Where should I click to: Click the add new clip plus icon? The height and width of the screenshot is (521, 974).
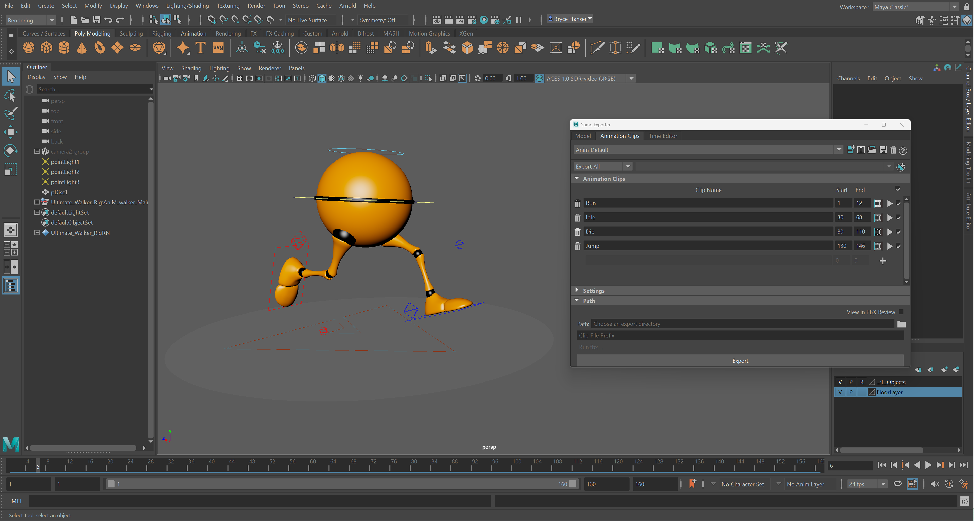[x=882, y=261]
